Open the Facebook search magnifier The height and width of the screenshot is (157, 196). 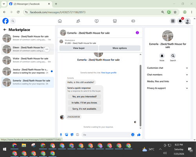[13, 21]
